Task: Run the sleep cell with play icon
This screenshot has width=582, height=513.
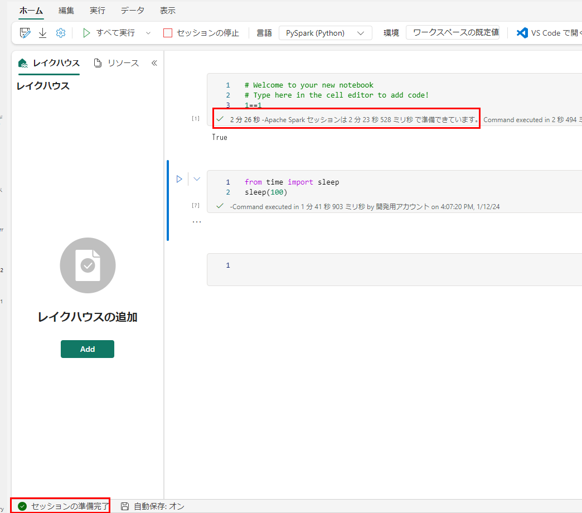Action: [180, 179]
